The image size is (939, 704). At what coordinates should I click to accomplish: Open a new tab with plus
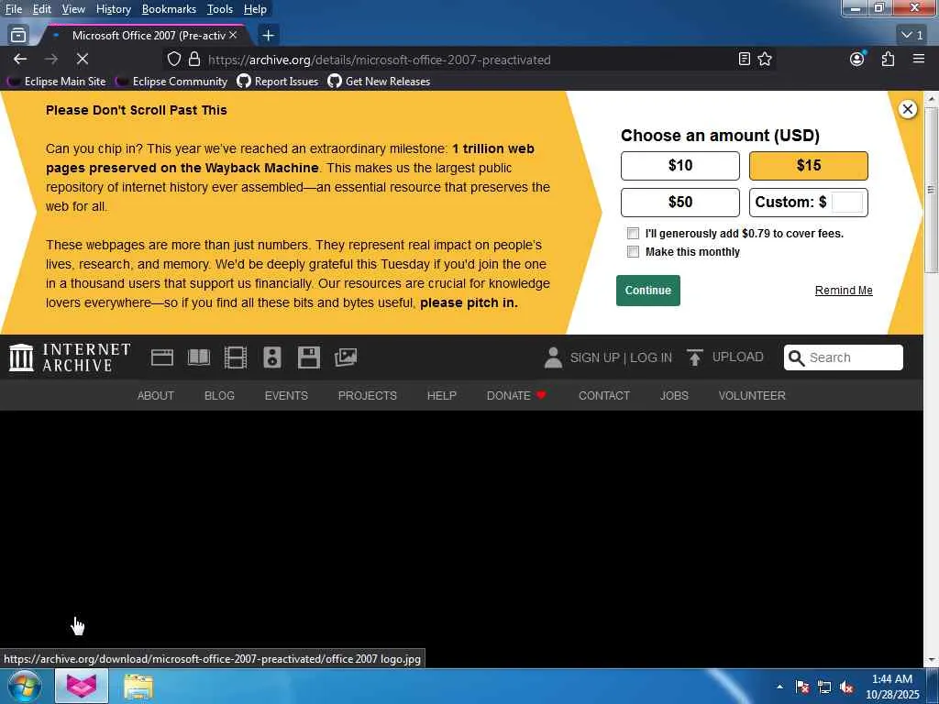(269, 36)
